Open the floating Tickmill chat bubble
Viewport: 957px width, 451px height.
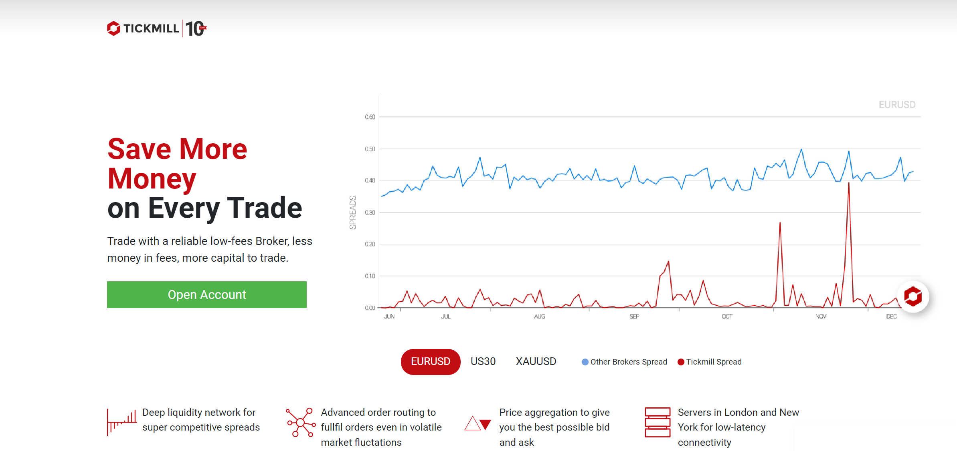point(913,297)
